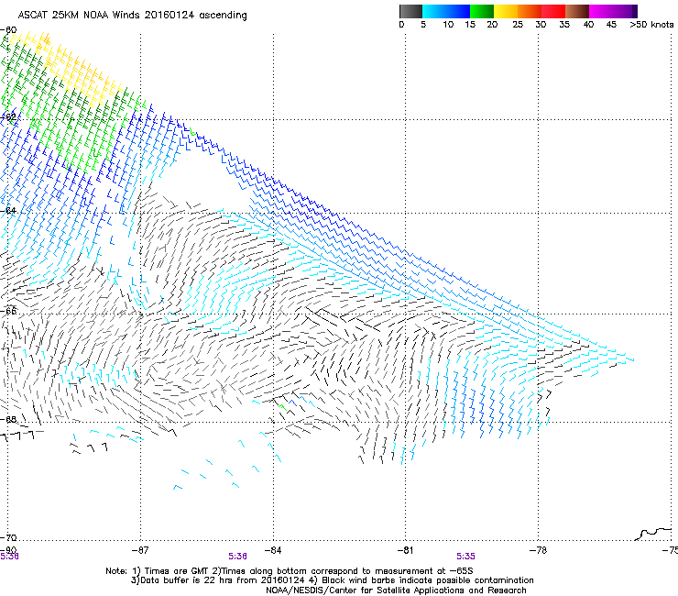Screen dimensions: 678x596
Task: Click the '10' legend scale label
Action: coord(448,25)
